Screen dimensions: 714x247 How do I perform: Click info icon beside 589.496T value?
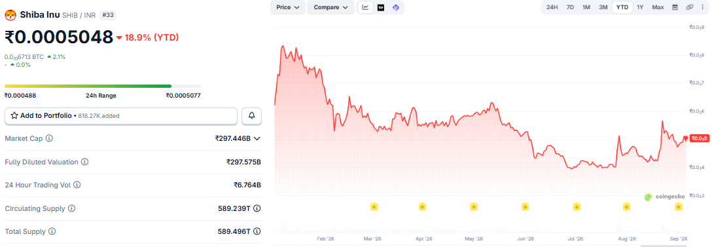257,231
